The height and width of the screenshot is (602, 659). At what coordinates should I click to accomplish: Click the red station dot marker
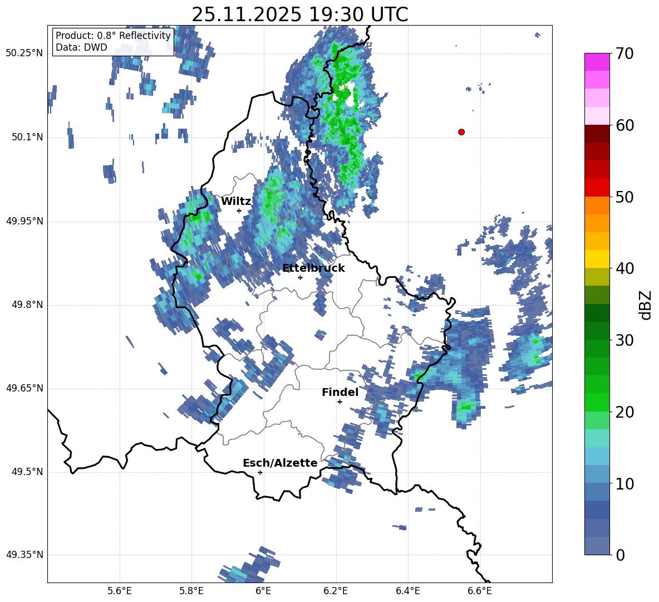(x=461, y=132)
